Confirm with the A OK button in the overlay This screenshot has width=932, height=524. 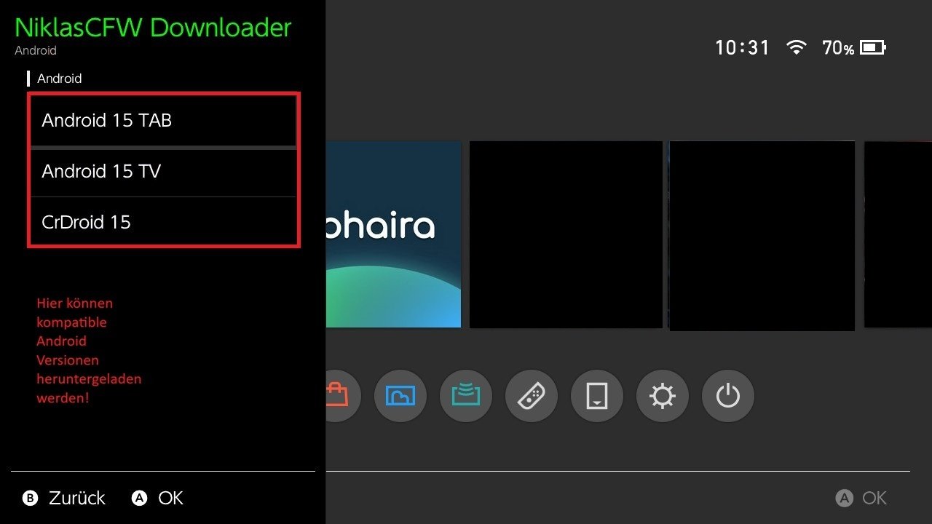pyautogui.click(x=157, y=498)
